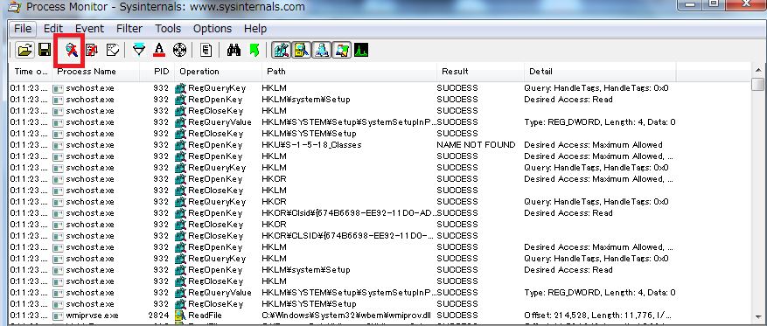767x326 pixels.
Task: Open the Filter funnel icon
Action: click(139, 50)
